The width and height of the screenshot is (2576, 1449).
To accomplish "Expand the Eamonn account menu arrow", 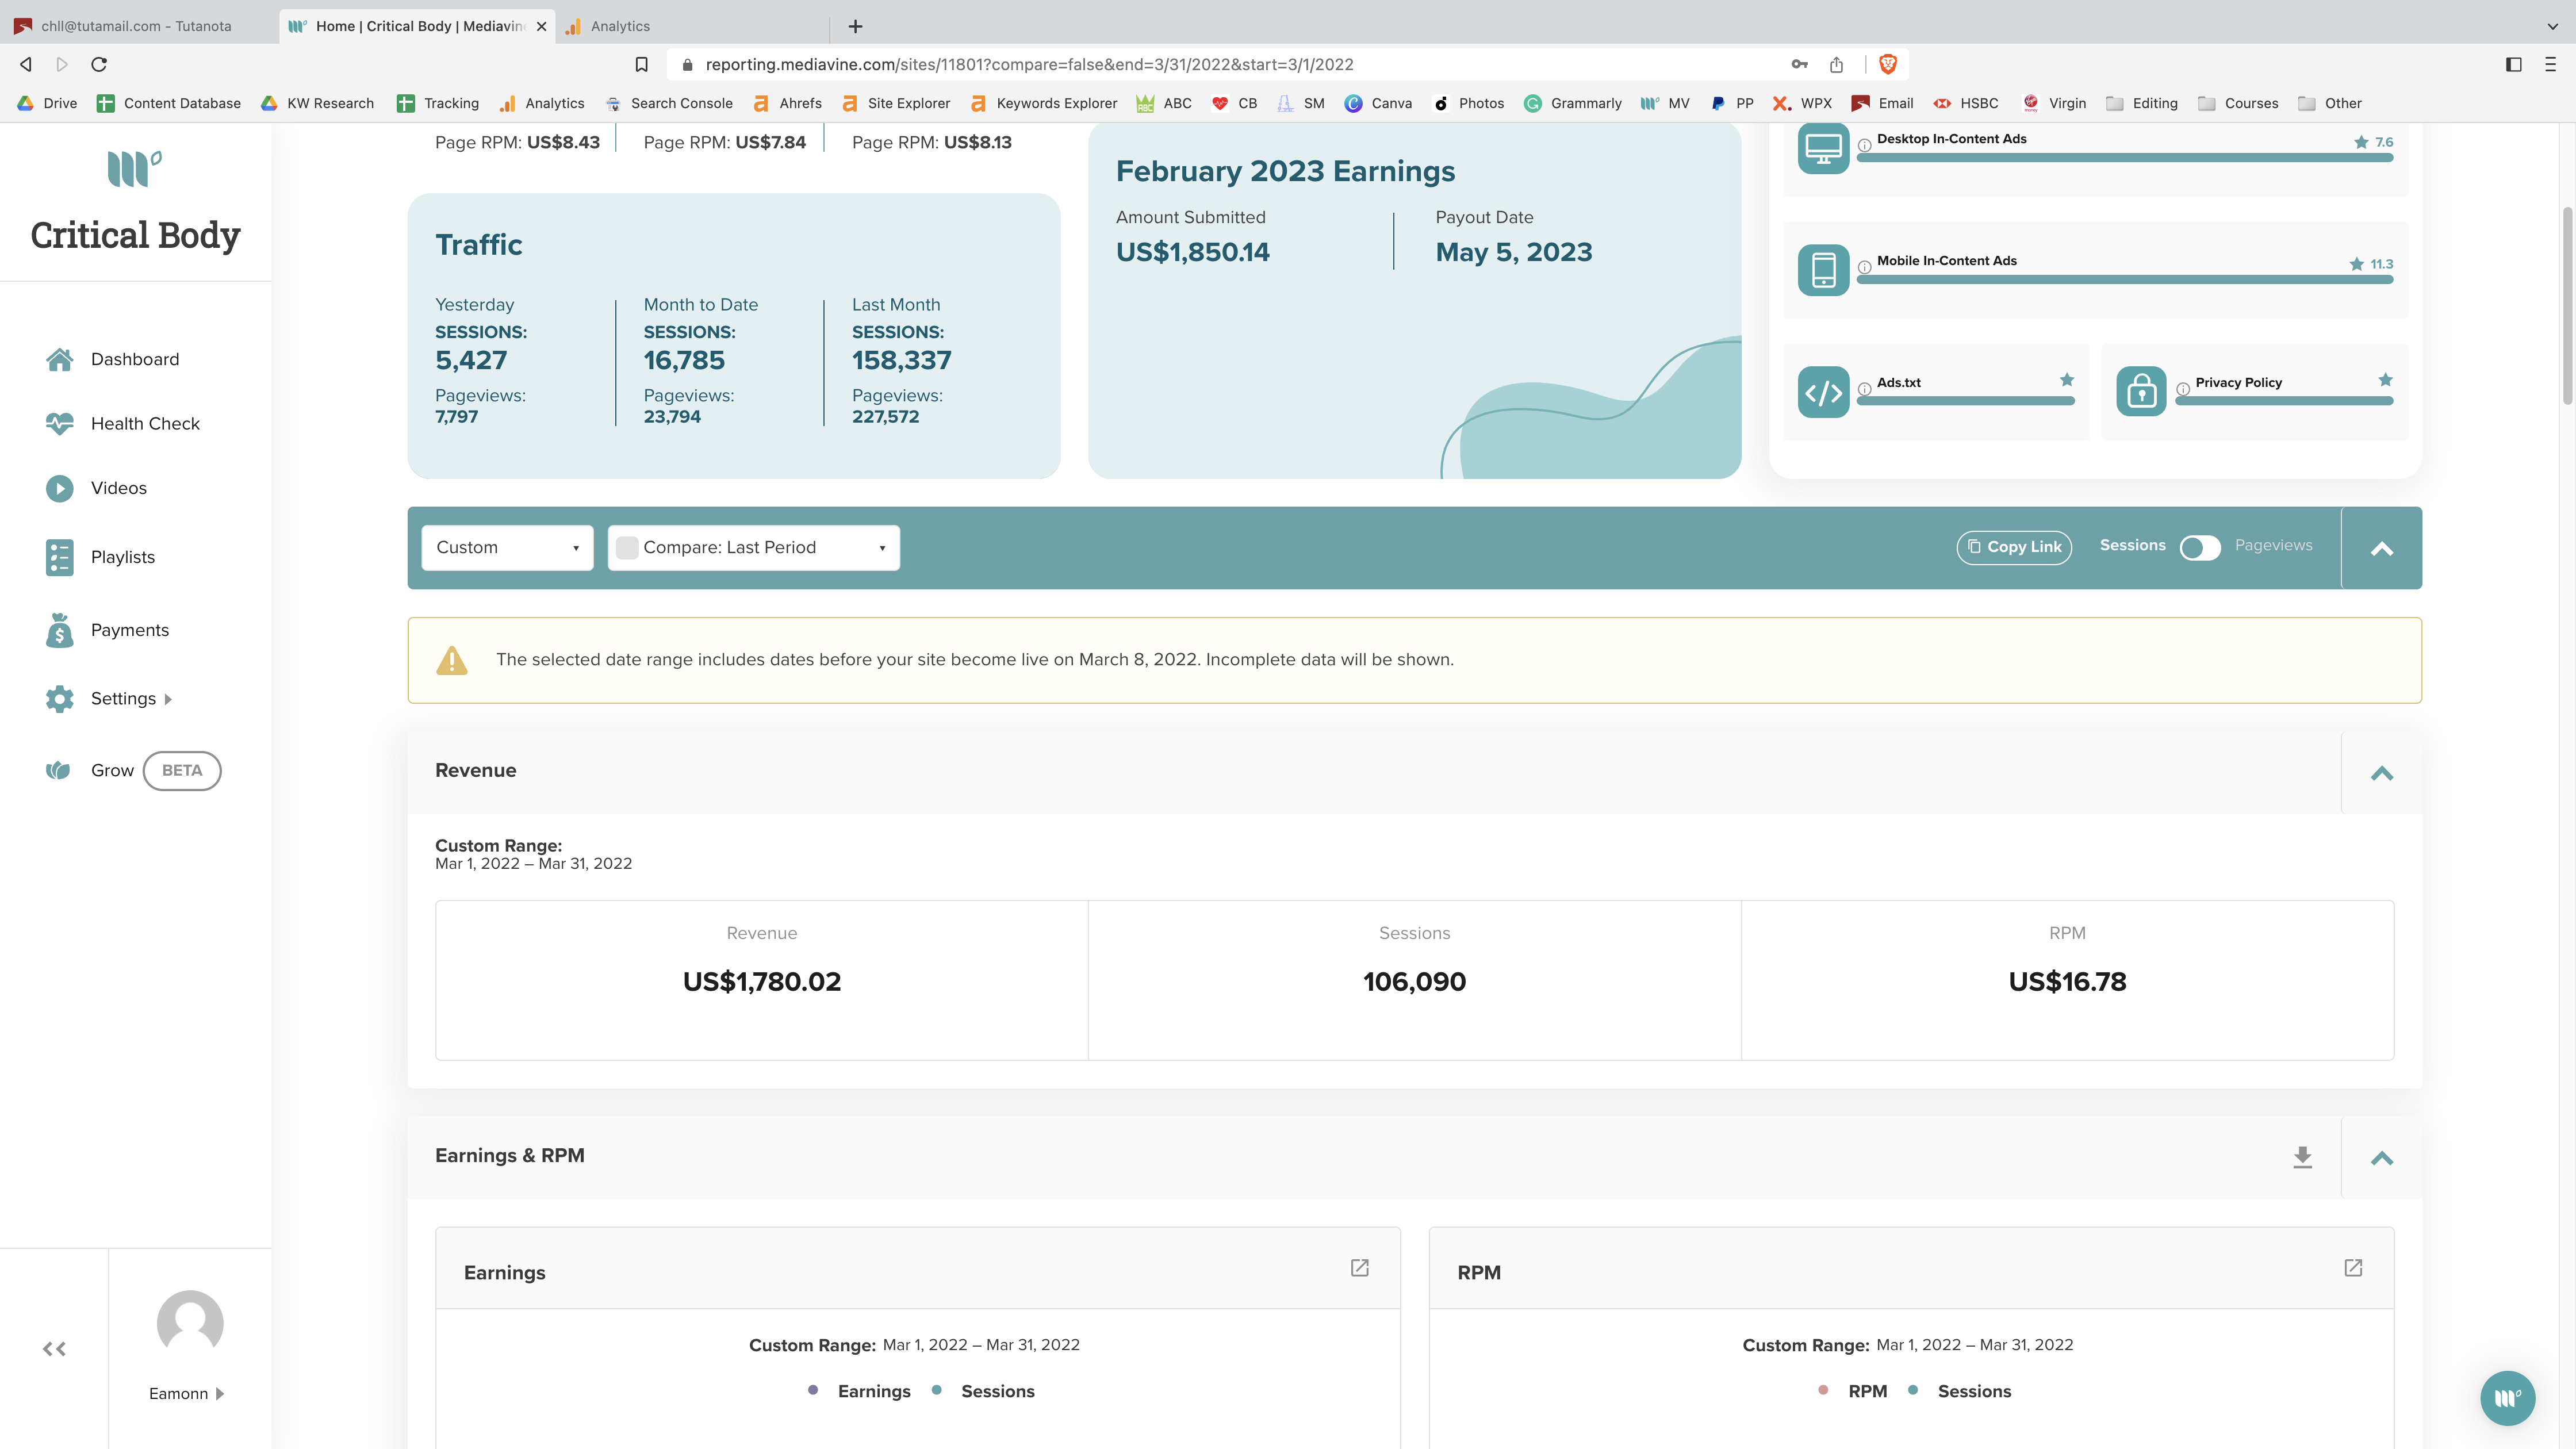I will pos(219,1394).
